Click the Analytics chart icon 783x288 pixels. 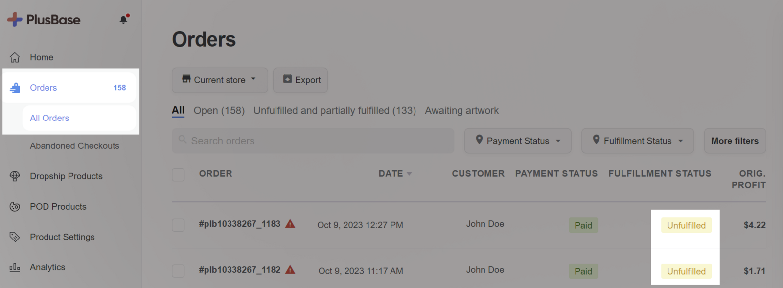click(15, 267)
